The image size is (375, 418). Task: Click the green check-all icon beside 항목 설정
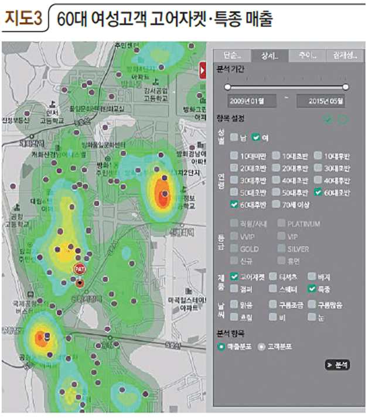(x=328, y=119)
